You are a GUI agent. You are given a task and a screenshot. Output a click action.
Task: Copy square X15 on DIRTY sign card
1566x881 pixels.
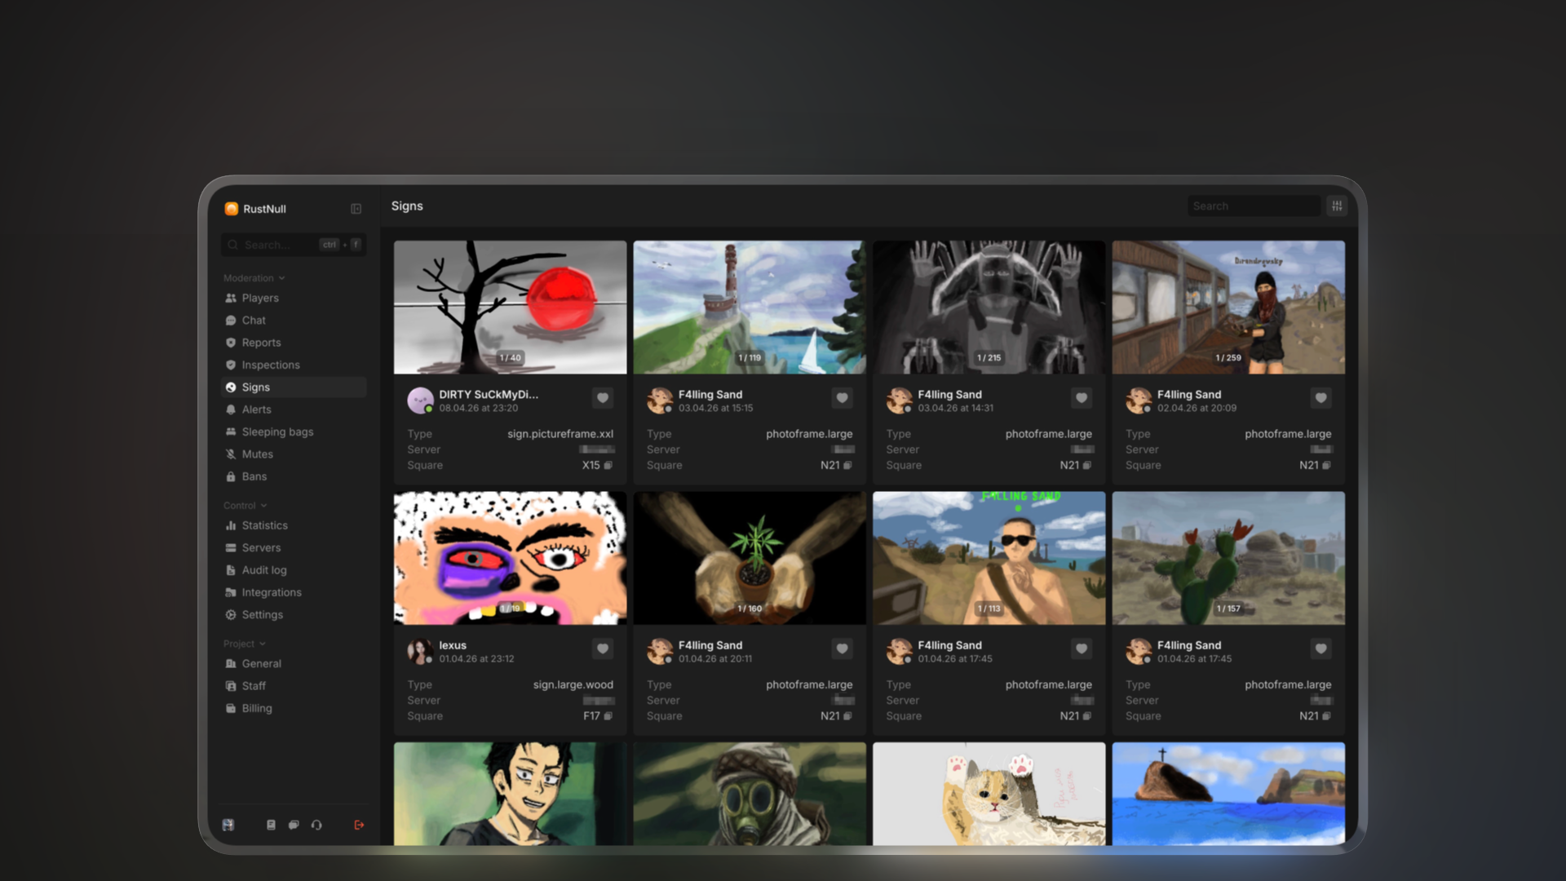[x=608, y=466]
